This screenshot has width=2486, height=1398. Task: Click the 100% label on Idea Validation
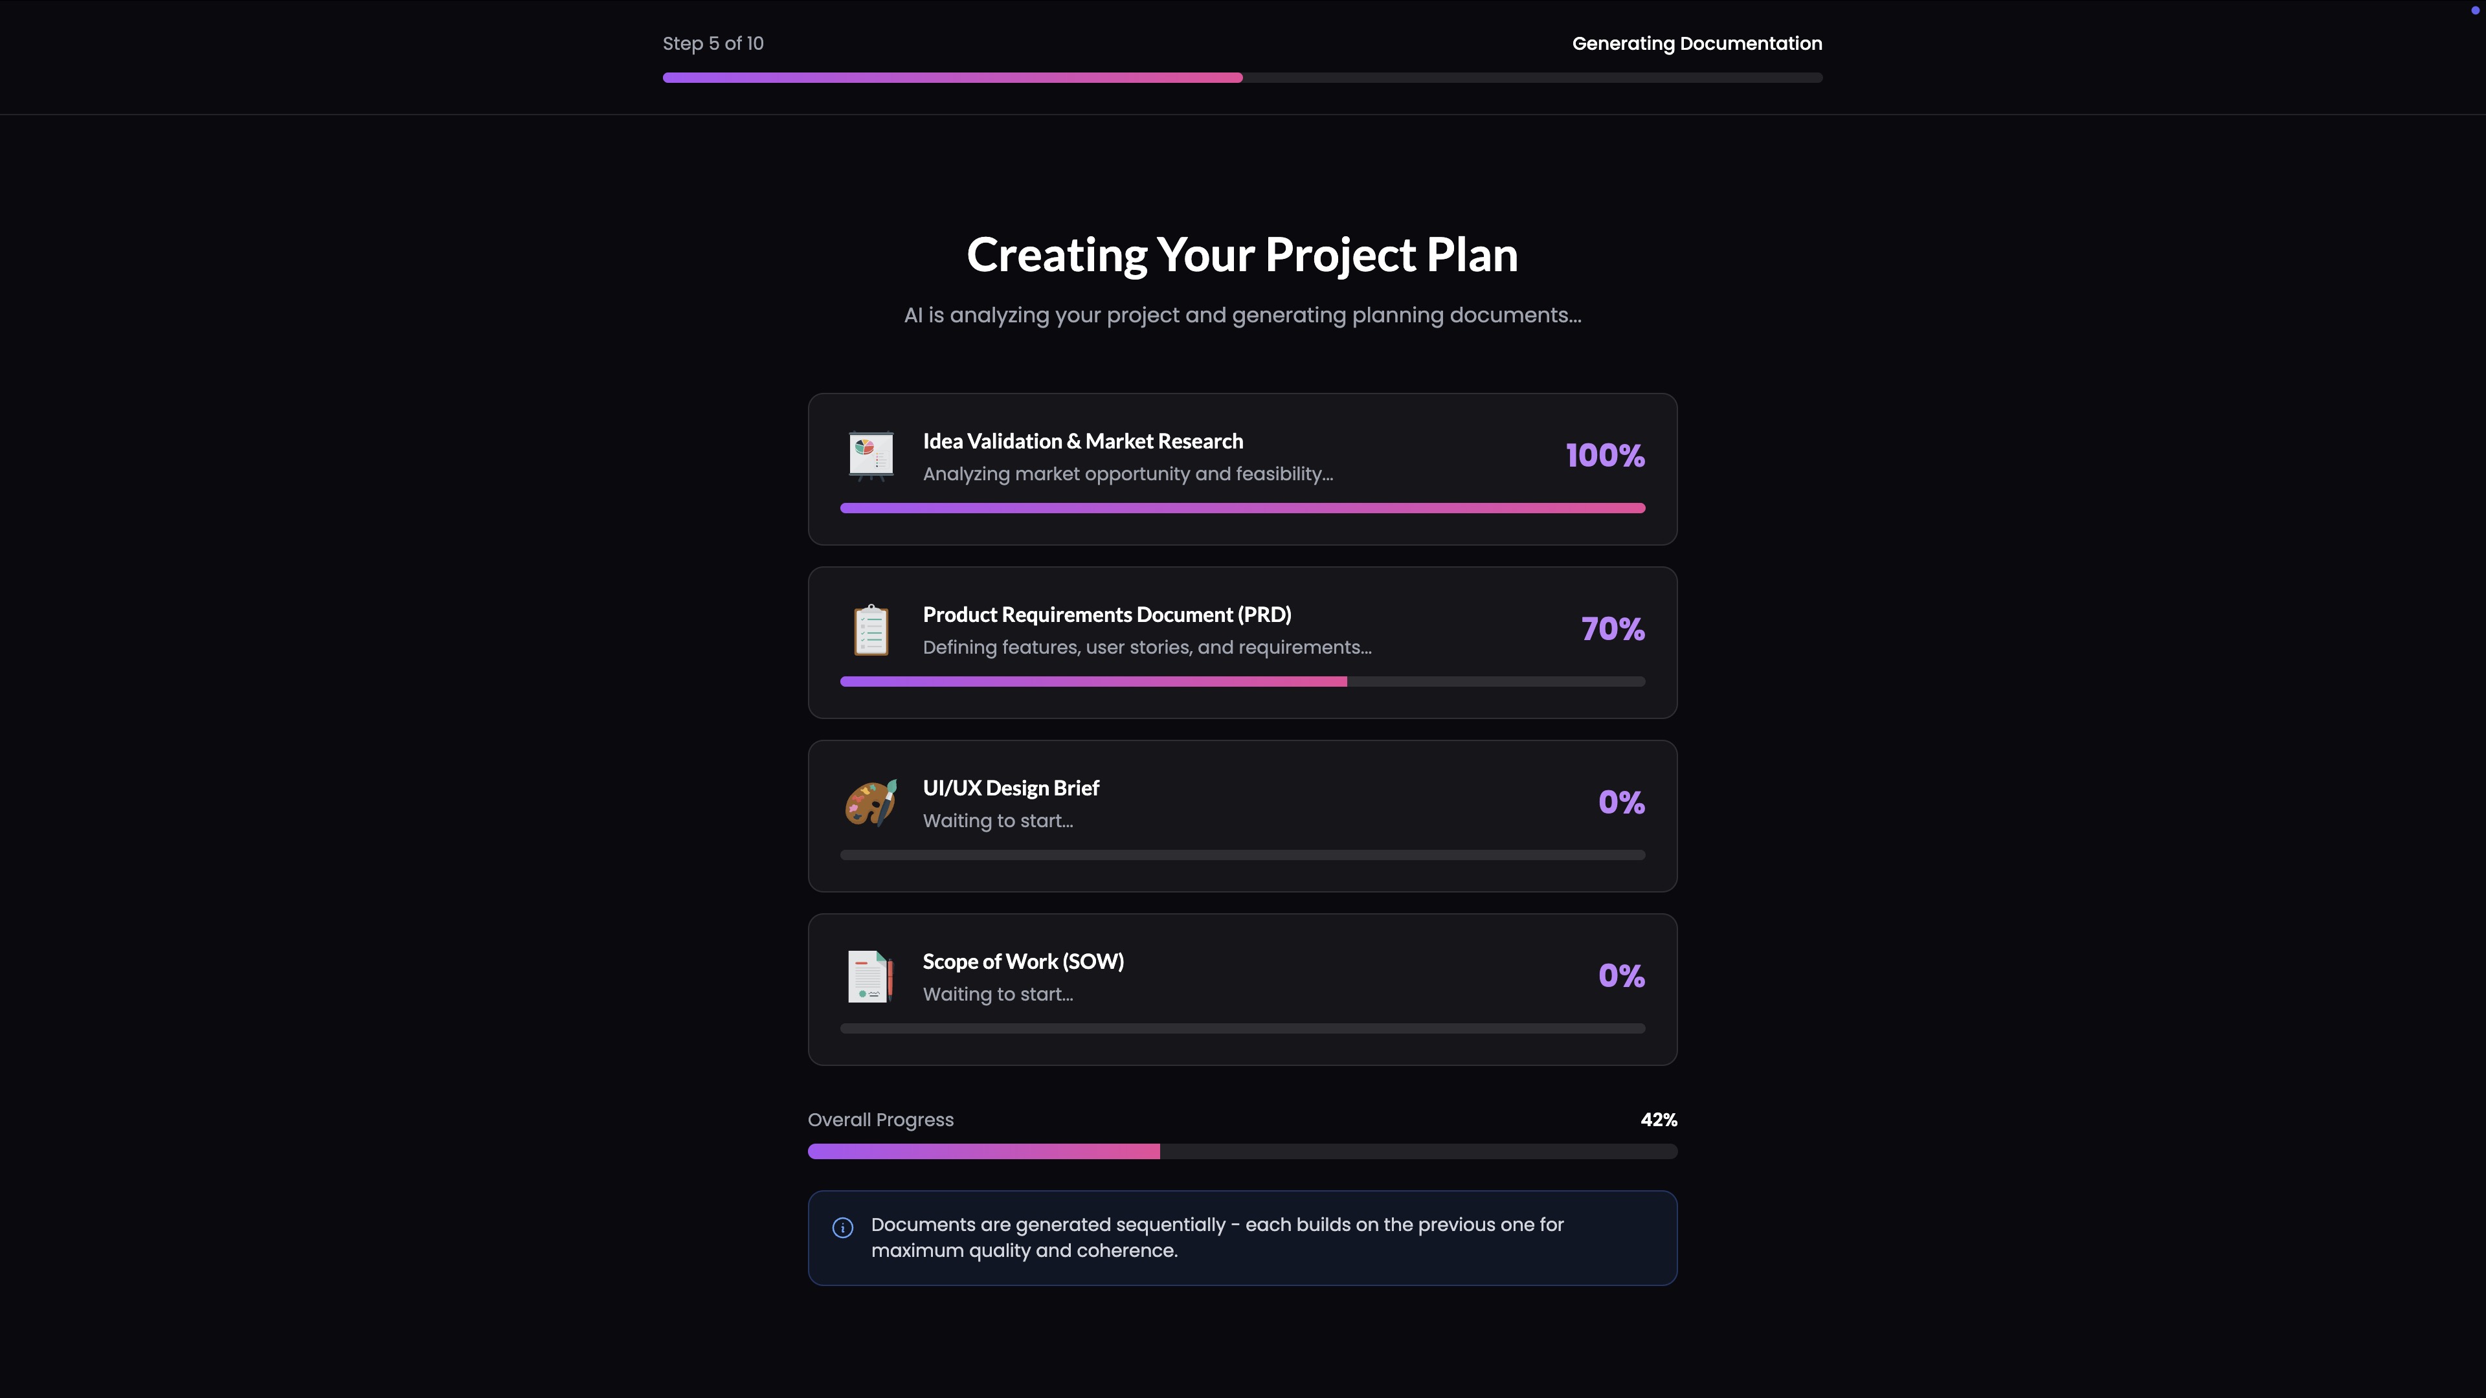[x=1605, y=456]
